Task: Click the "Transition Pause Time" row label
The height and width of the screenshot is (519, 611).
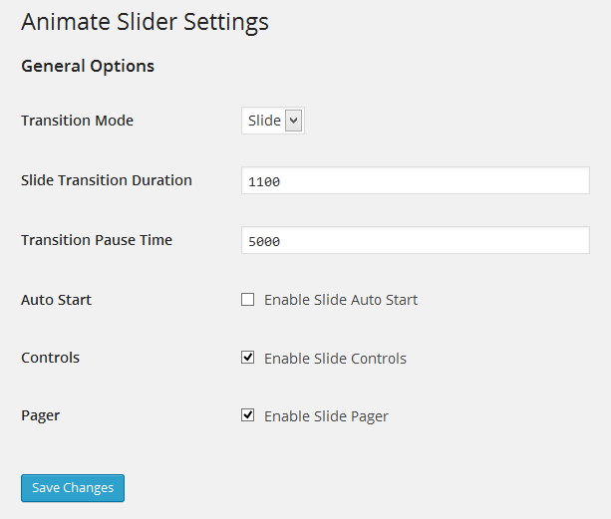Action: [x=97, y=240]
